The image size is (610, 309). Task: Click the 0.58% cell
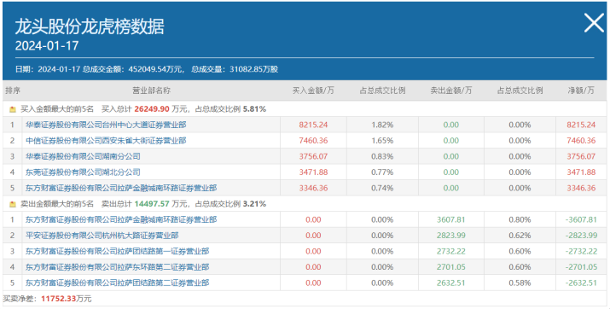point(520,283)
